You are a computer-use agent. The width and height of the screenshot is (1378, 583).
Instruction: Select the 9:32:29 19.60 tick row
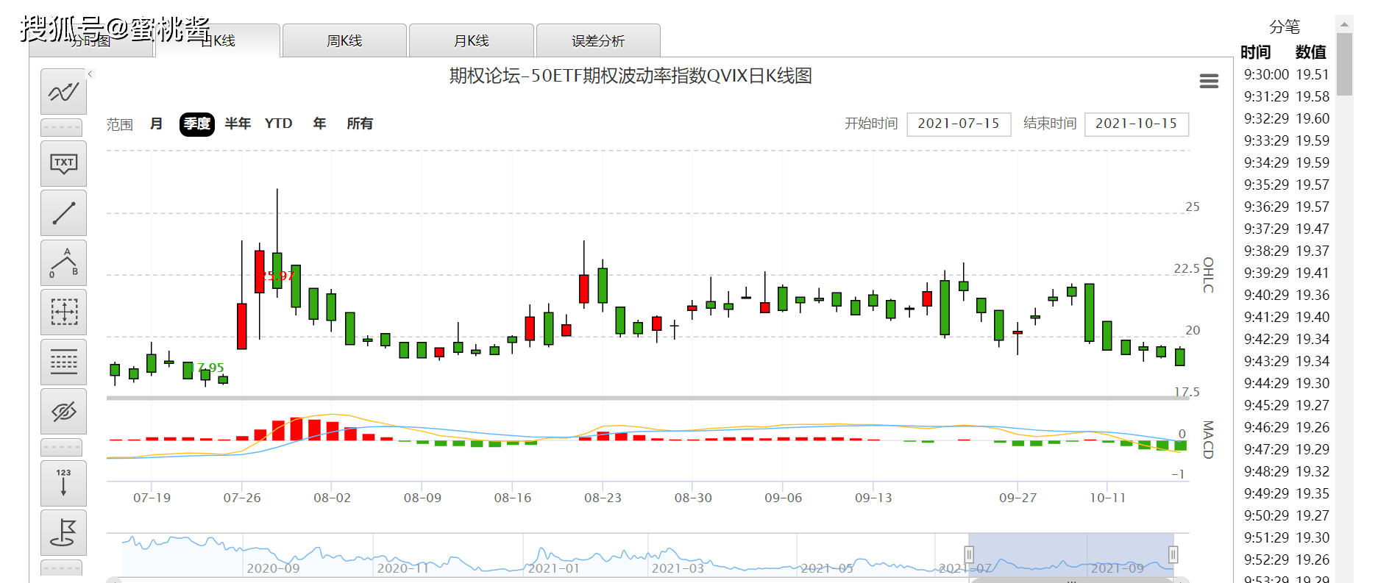1286,118
